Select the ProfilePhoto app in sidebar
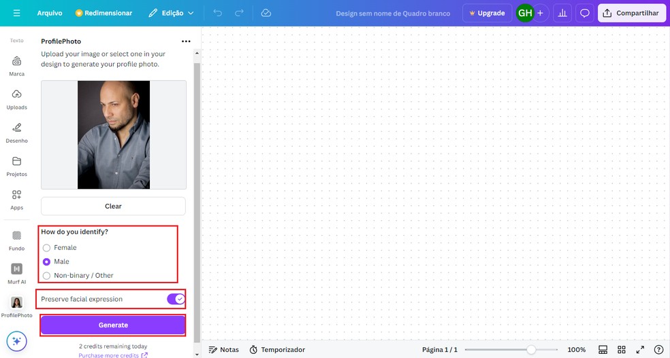The height and width of the screenshot is (358, 670). coord(16,307)
